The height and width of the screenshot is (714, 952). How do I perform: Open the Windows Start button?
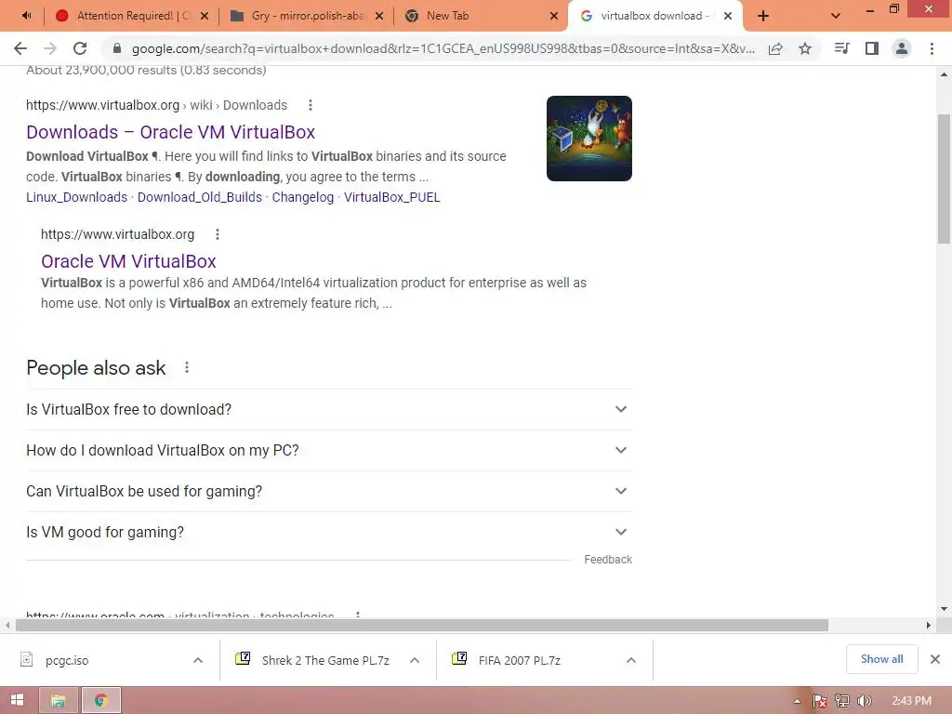point(17,701)
